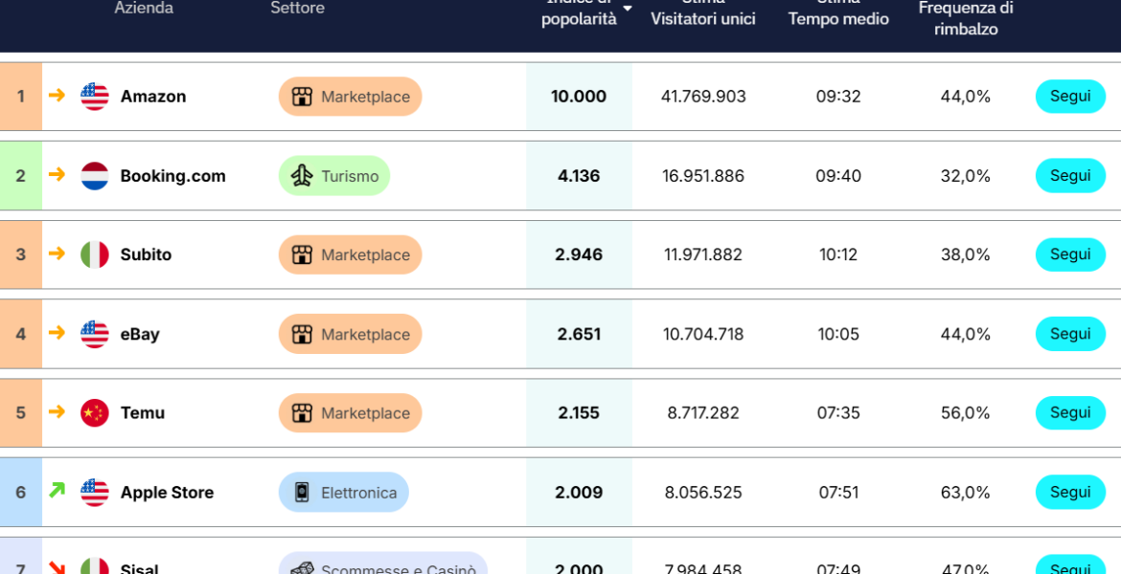This screenshot has height=574, width=1121.
Task: Filter by the Turismo sector tag
Action: pyautogui.click(x=333, y=176)
